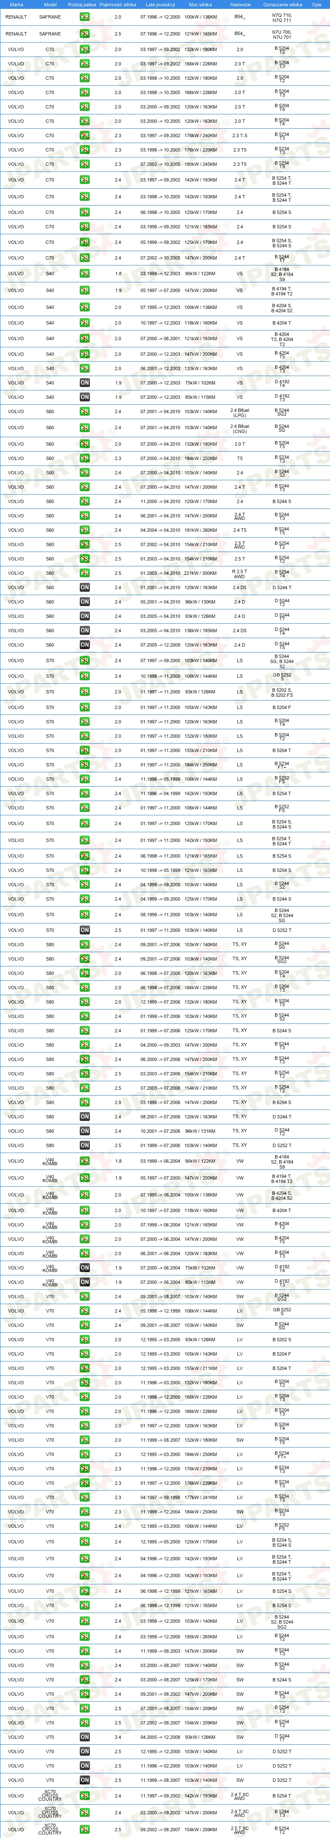Click the diesel ON icon for S60 93kW/126KM
Image resolution: width=330 pixels, height=1838 pixels.
coord(85,616)
